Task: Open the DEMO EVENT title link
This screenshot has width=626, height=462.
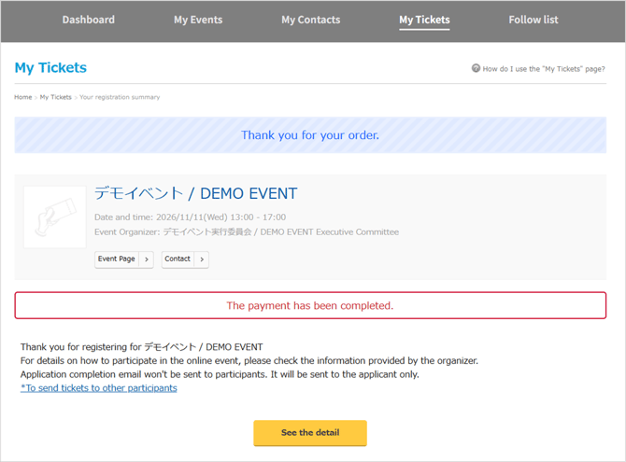Action: 195,193
